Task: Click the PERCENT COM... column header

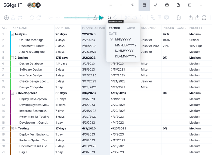Action: pyautogui.click(x=174, y=28)
